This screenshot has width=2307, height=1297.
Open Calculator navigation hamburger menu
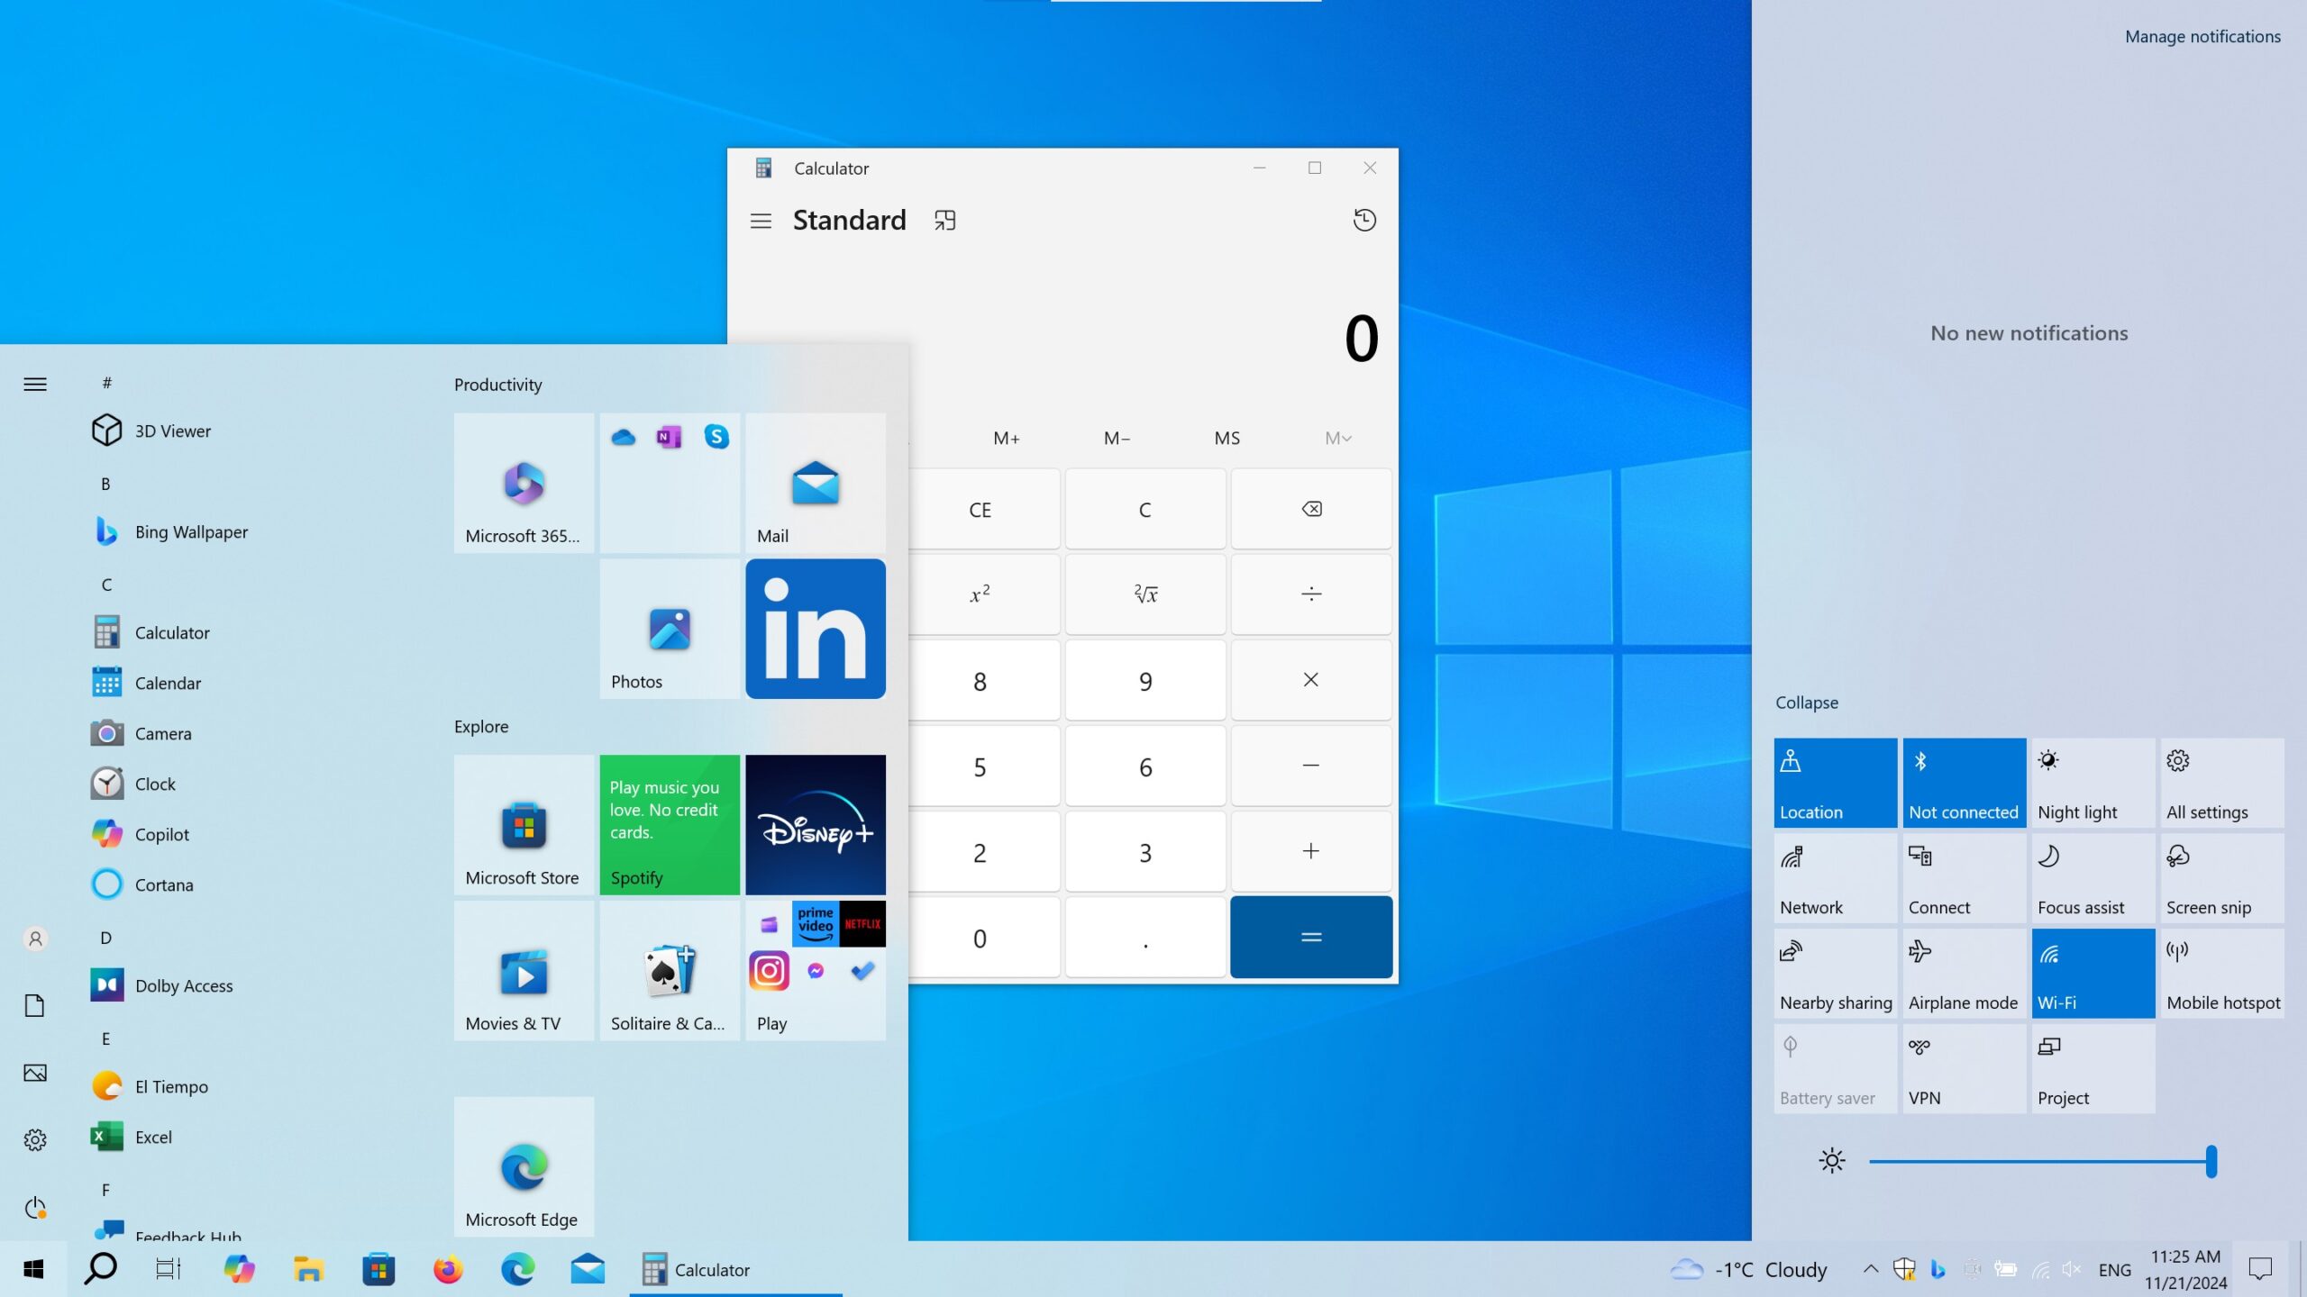[761, 221]
